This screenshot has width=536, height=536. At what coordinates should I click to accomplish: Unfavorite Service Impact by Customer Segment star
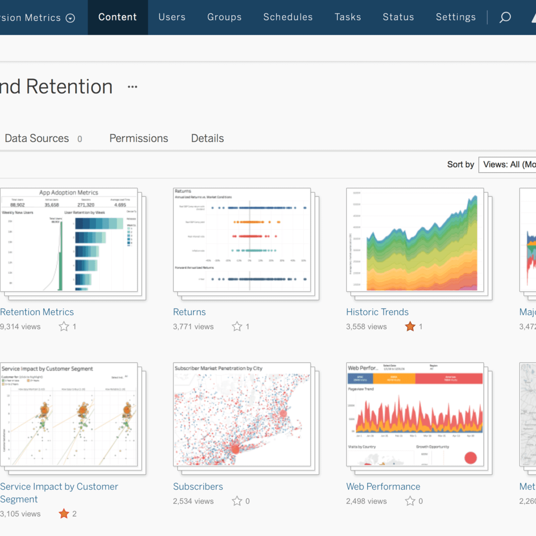tap(64, 514)
